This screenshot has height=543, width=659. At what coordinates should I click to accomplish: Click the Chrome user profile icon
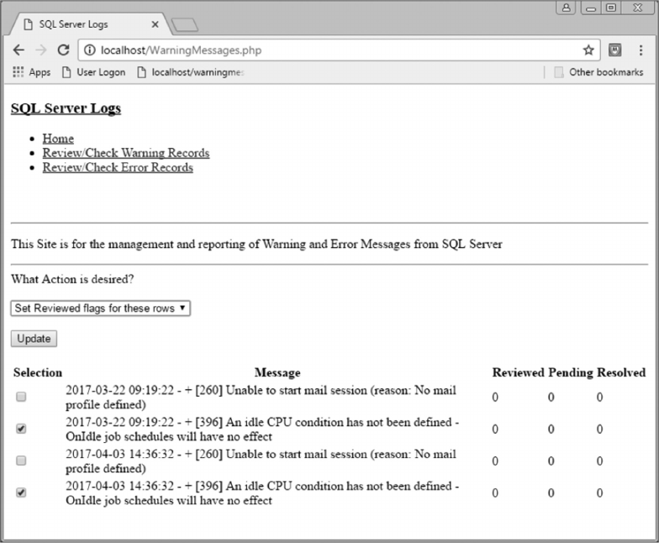(567, 8)
